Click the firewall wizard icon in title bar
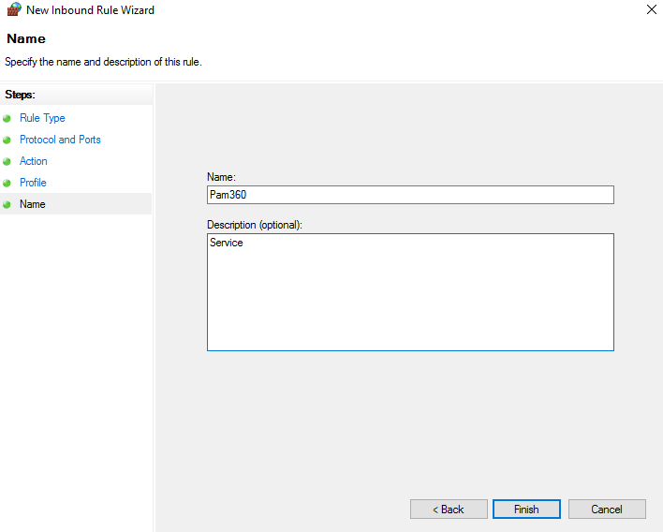The width and height of the screenshot is (663, 532). [x=13, y=10]
